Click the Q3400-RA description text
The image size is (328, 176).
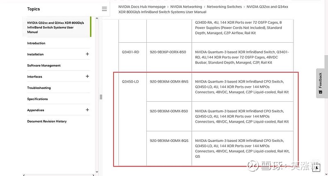[239, 27]
